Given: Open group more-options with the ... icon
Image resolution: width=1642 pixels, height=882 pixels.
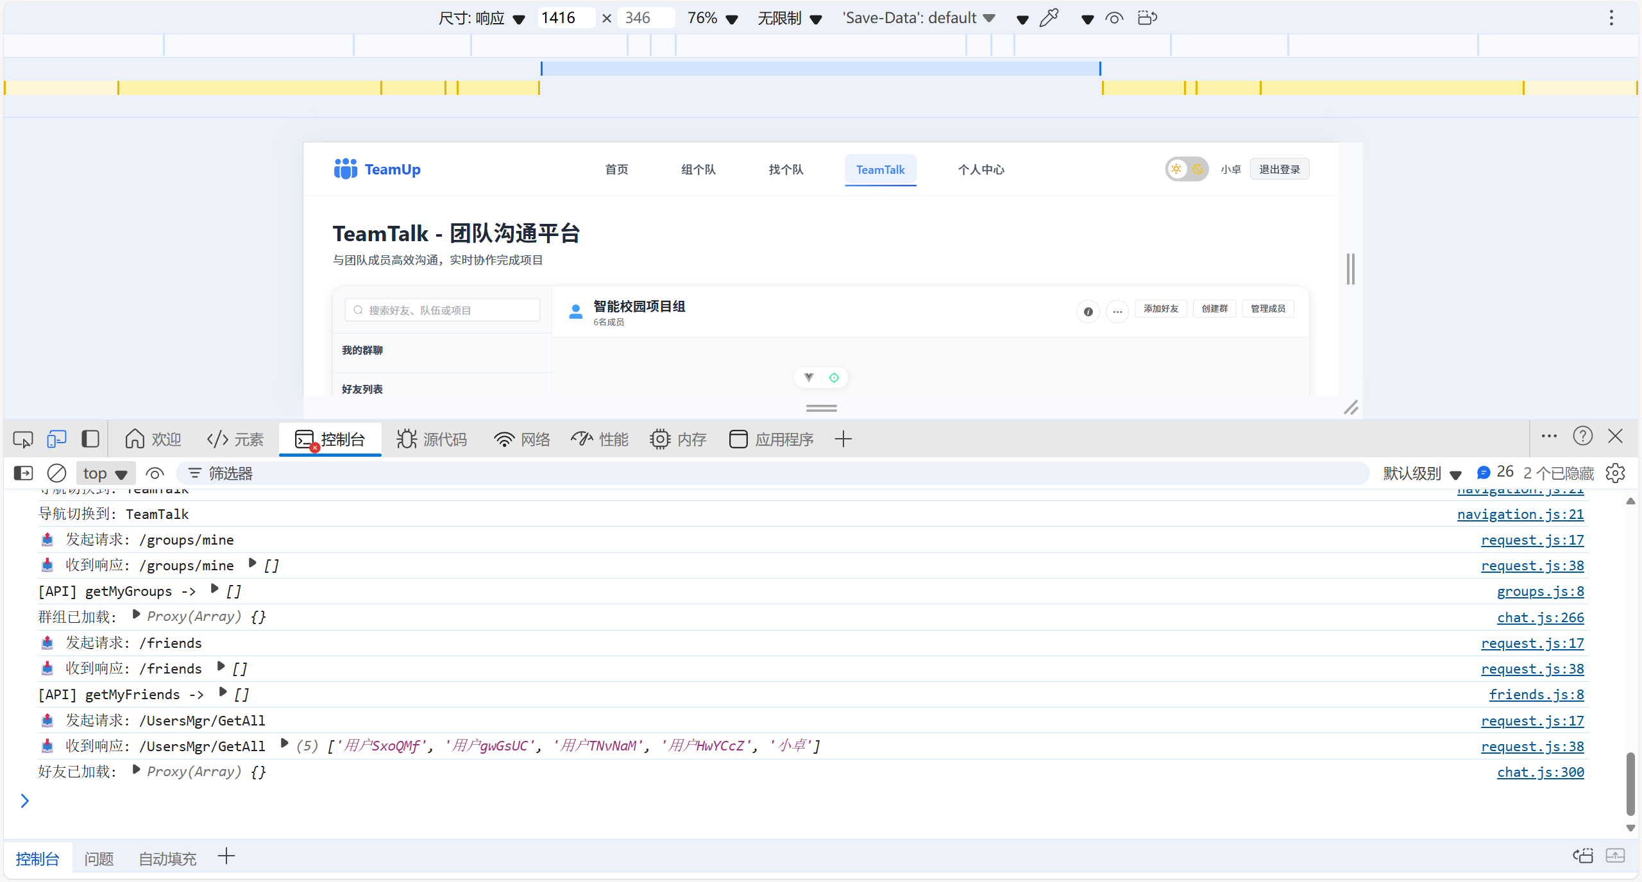Looking at the screenshot, I should coord(1117,312).
